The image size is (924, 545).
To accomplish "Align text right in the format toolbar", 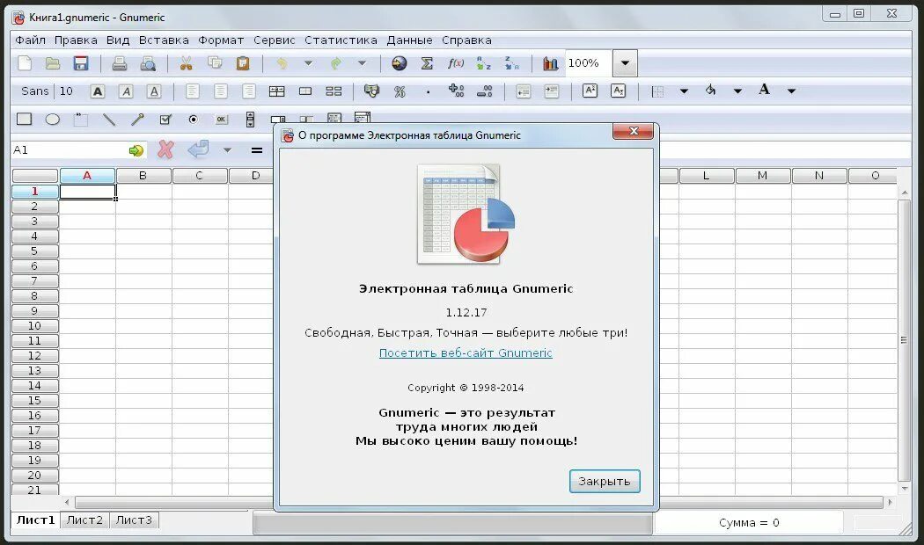I will 249,91.
